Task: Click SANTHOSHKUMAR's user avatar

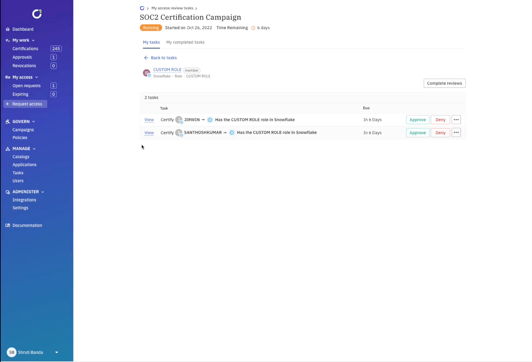Action: tap(179, 133)
